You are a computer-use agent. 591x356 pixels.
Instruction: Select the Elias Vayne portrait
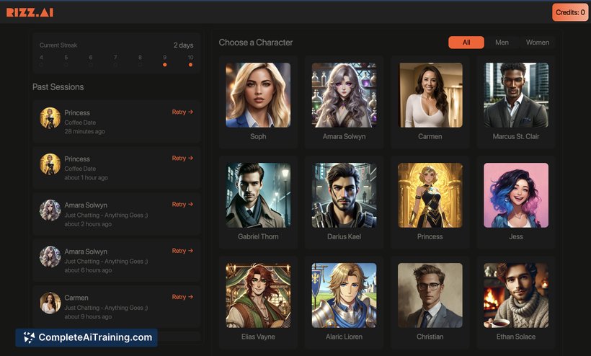tap(258, 295)
